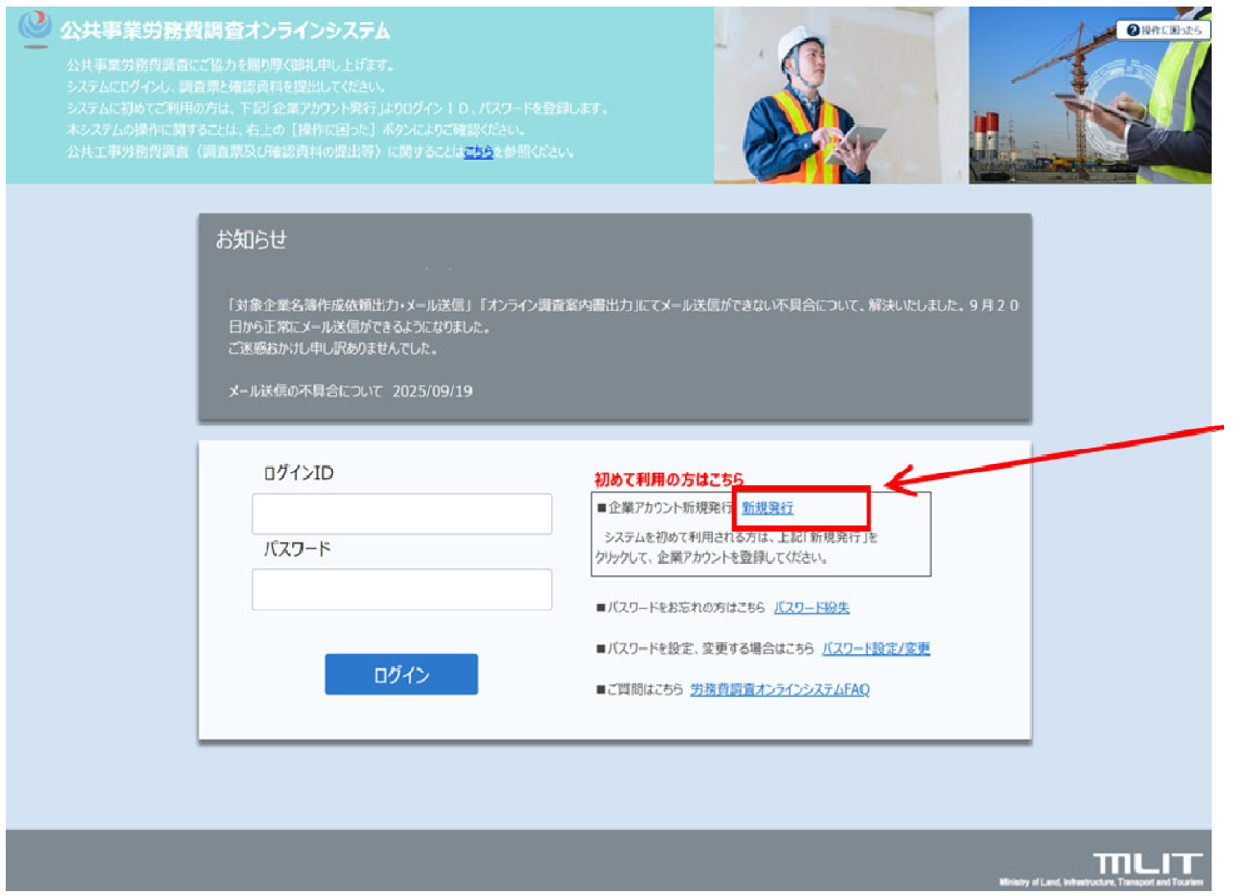Open the 労務費調査オンラインシステムFAQ link
Viewport: 1233px width, 896px height.
tap(779, 689)
